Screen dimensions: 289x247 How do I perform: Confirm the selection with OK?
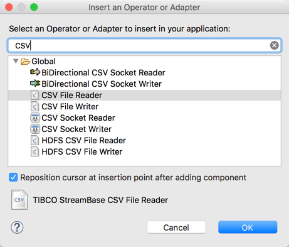(248, 228)
